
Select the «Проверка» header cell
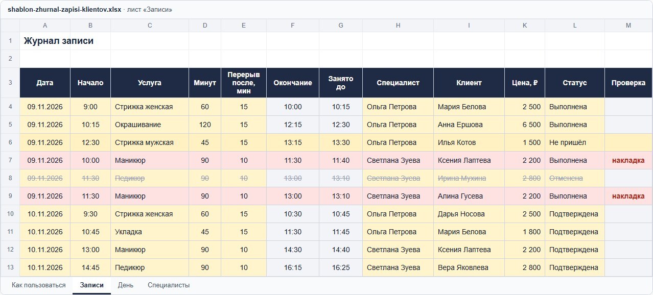(x=628, y=83)
